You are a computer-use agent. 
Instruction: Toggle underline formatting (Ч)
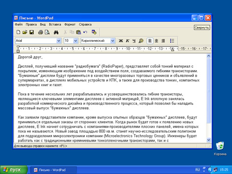pyautogui.click(x=134, y=41)
